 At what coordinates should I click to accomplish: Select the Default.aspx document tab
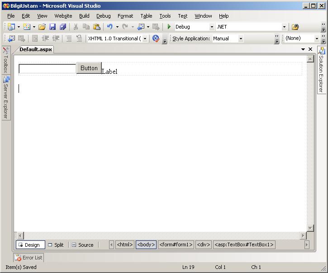[x=35, y=49]
